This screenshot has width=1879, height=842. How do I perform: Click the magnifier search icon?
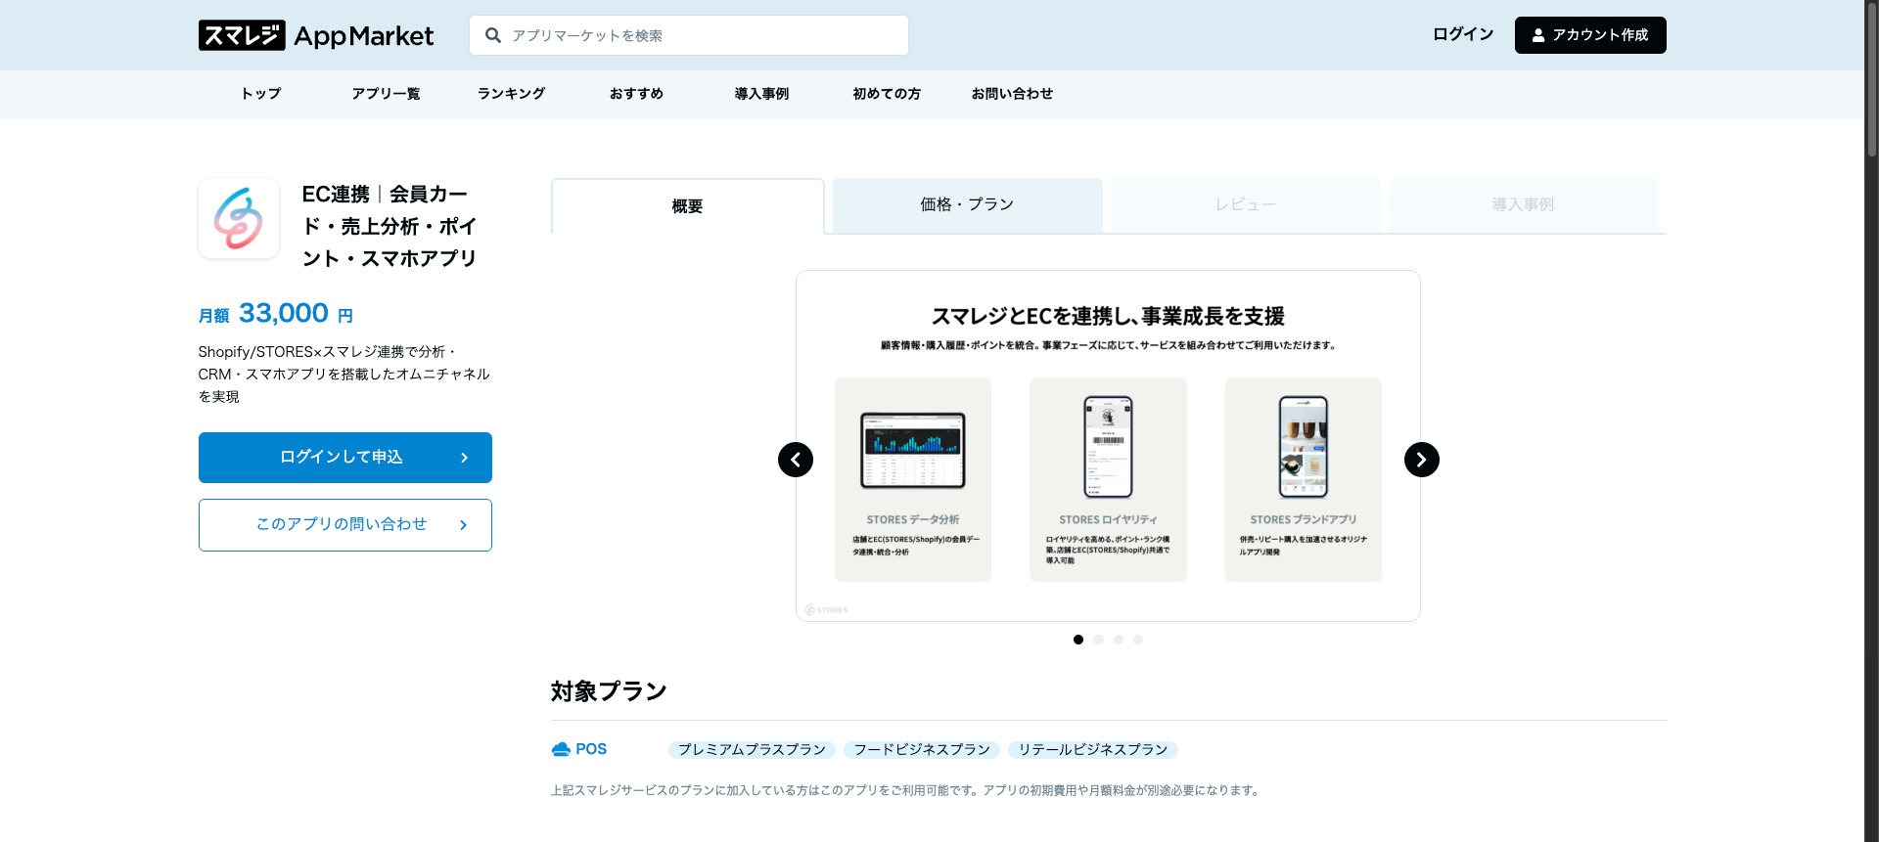493,35
